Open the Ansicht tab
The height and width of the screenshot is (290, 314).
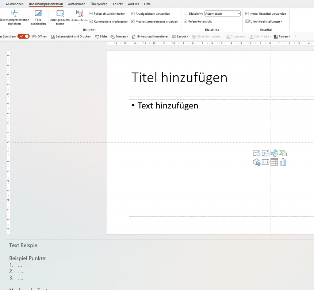pyautogui.click(x=117, y=4)
